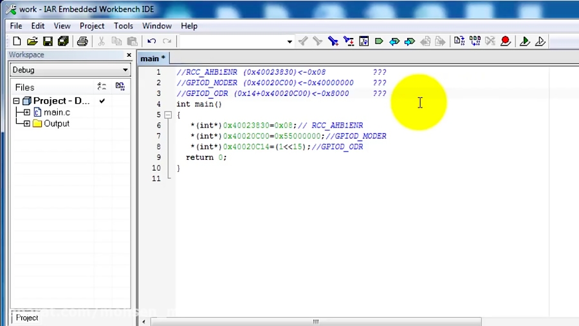
Task: Select the Output folder in workspace
Action: 57,124
